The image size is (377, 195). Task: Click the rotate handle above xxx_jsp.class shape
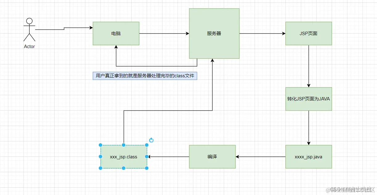point(151,140)
